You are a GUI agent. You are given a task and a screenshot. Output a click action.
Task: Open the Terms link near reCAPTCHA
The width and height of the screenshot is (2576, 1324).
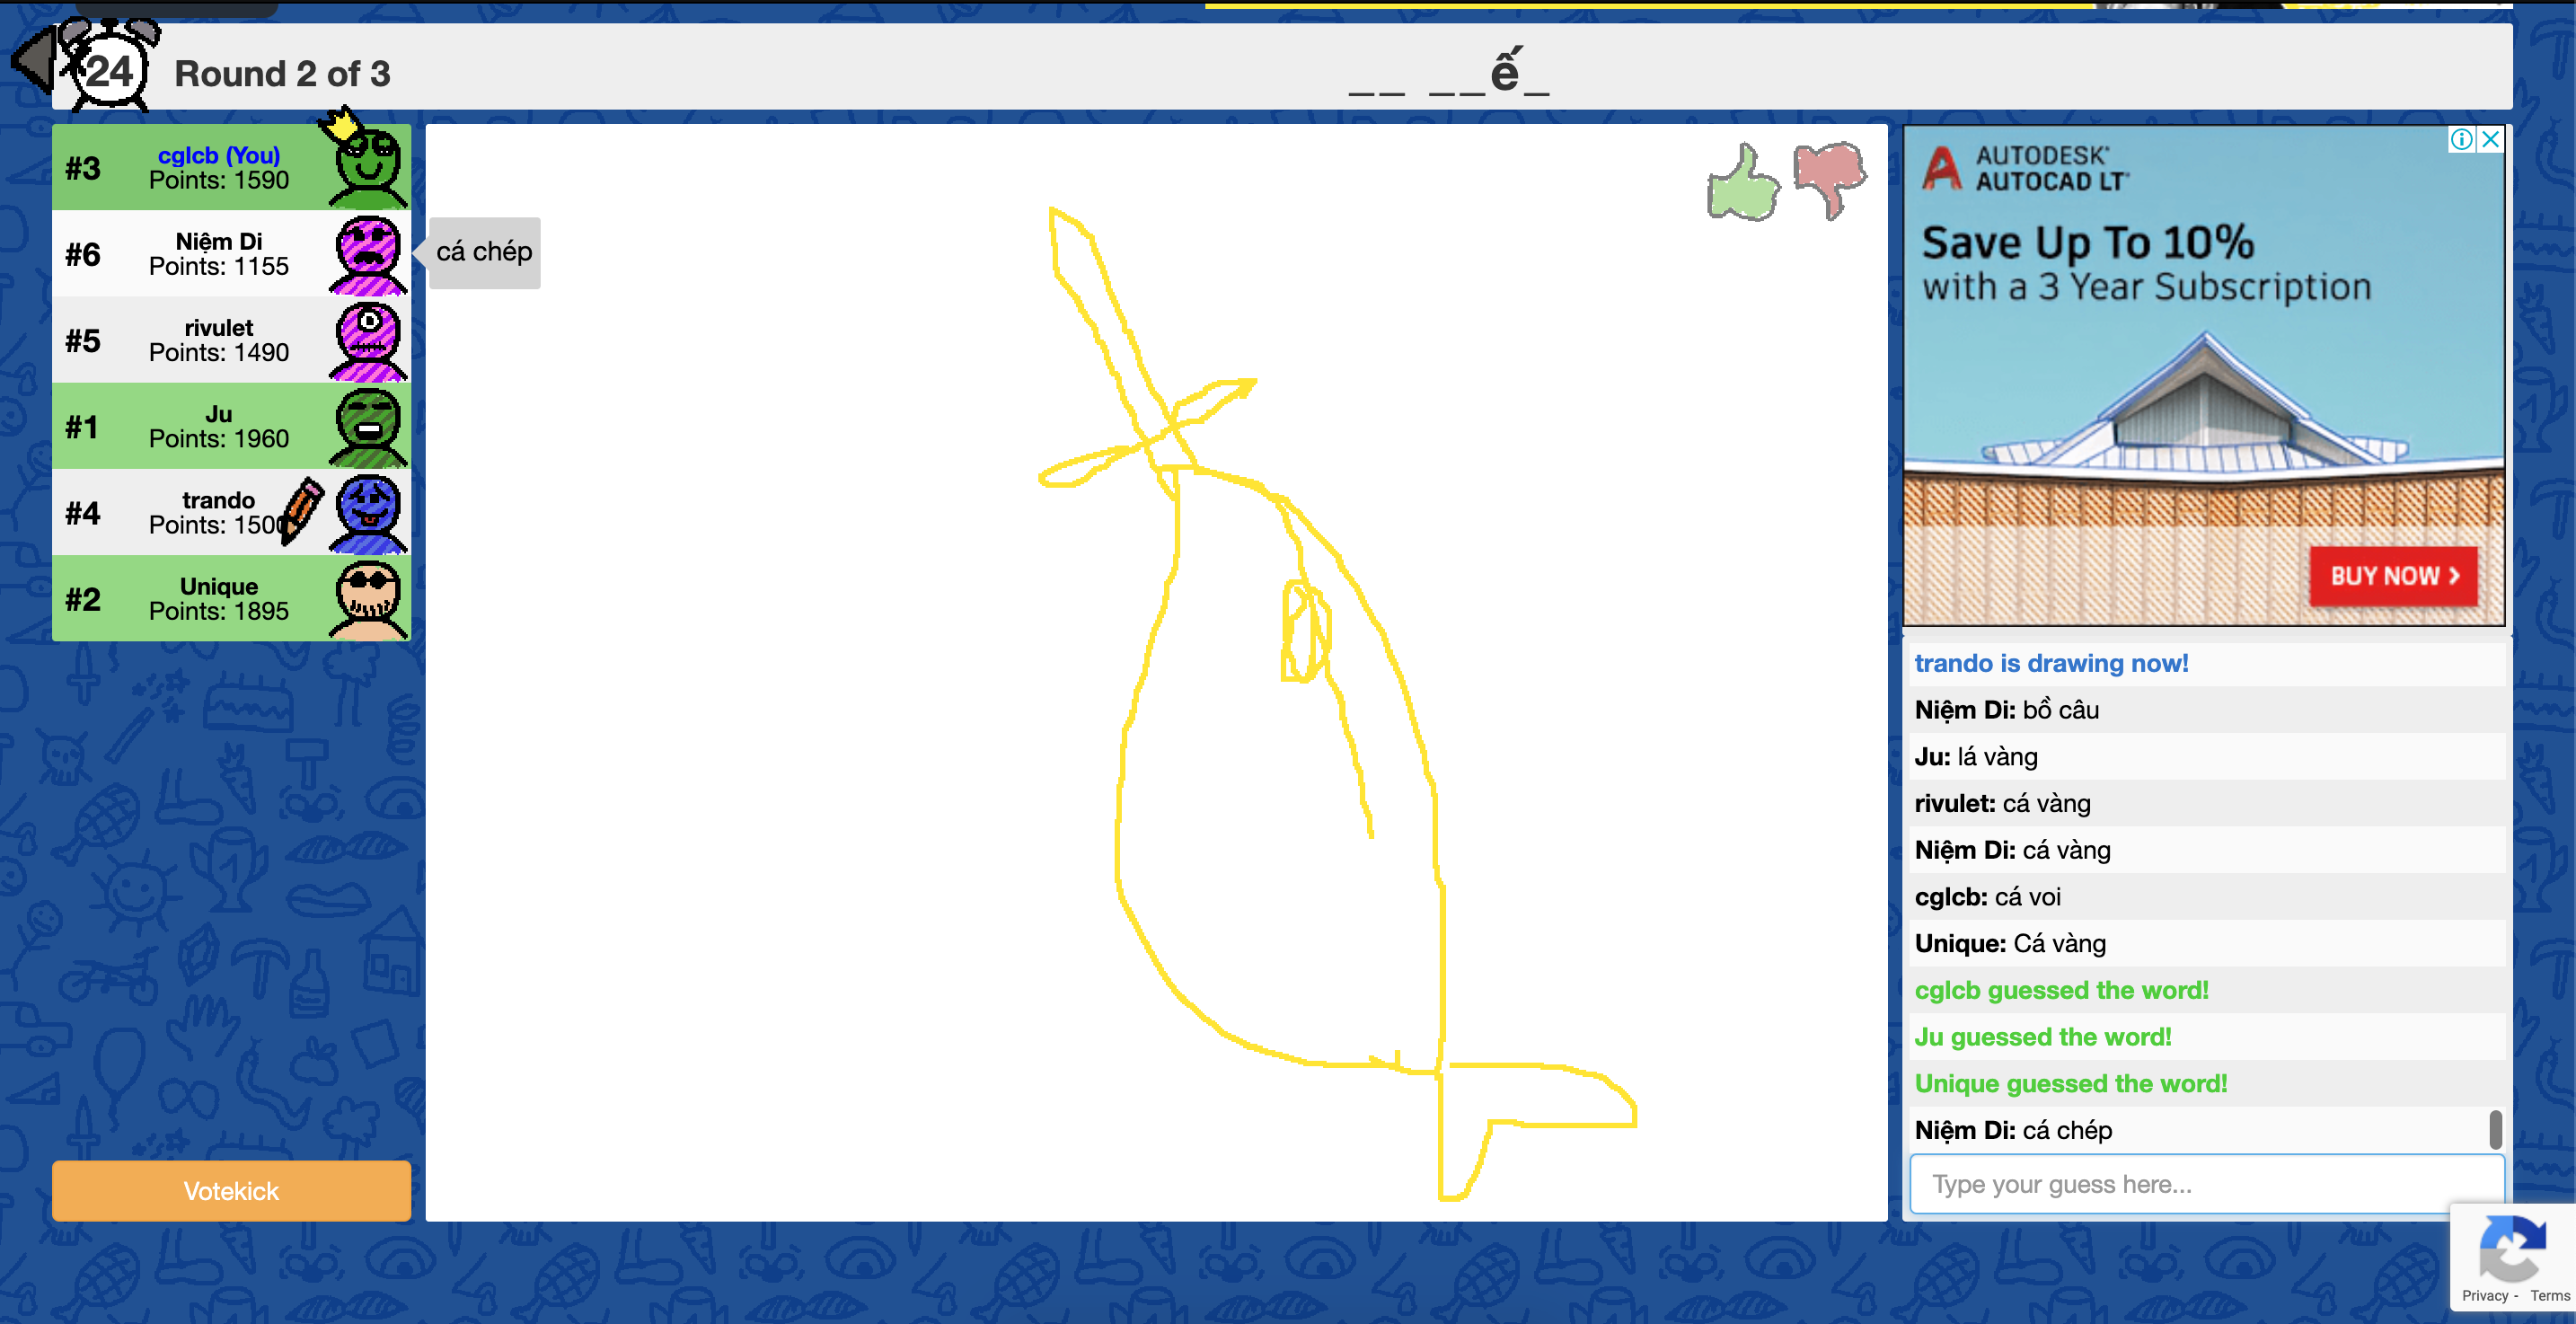point(2548,1295)
